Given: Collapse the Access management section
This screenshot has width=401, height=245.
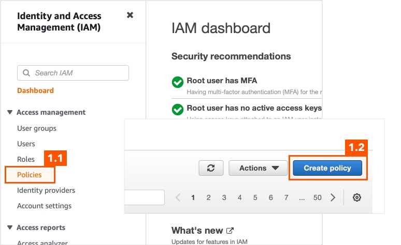Looking at the screenshot, I should click(x=10, y=112).
